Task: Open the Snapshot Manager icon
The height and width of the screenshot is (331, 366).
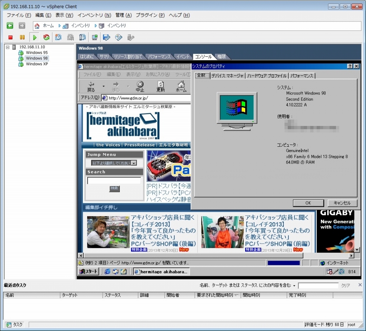Action: (83, 38)
